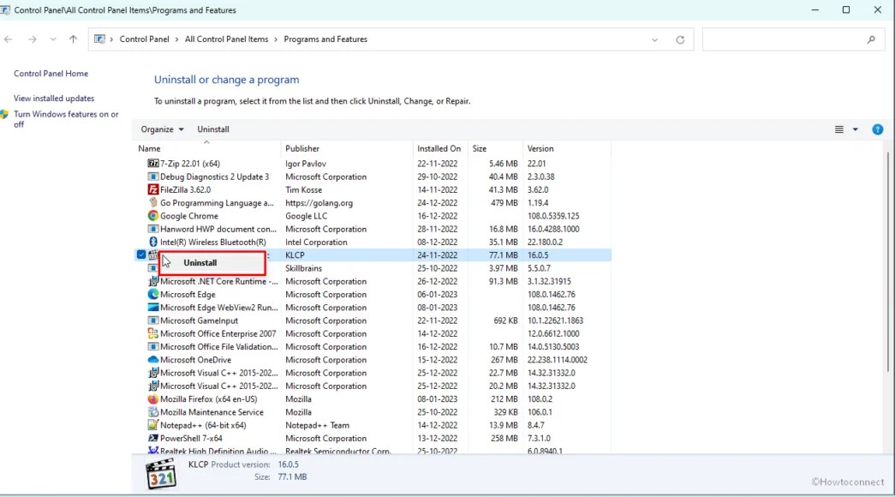Open the Organize dropdown menu

point(162,129)
